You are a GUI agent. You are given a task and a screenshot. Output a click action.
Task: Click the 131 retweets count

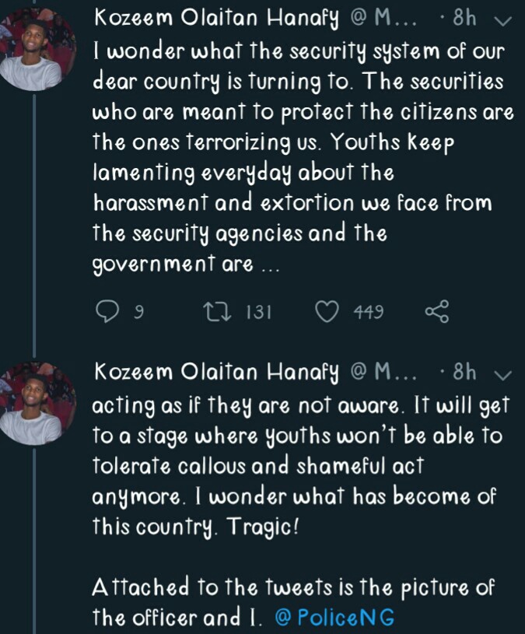tap(257, 313)
